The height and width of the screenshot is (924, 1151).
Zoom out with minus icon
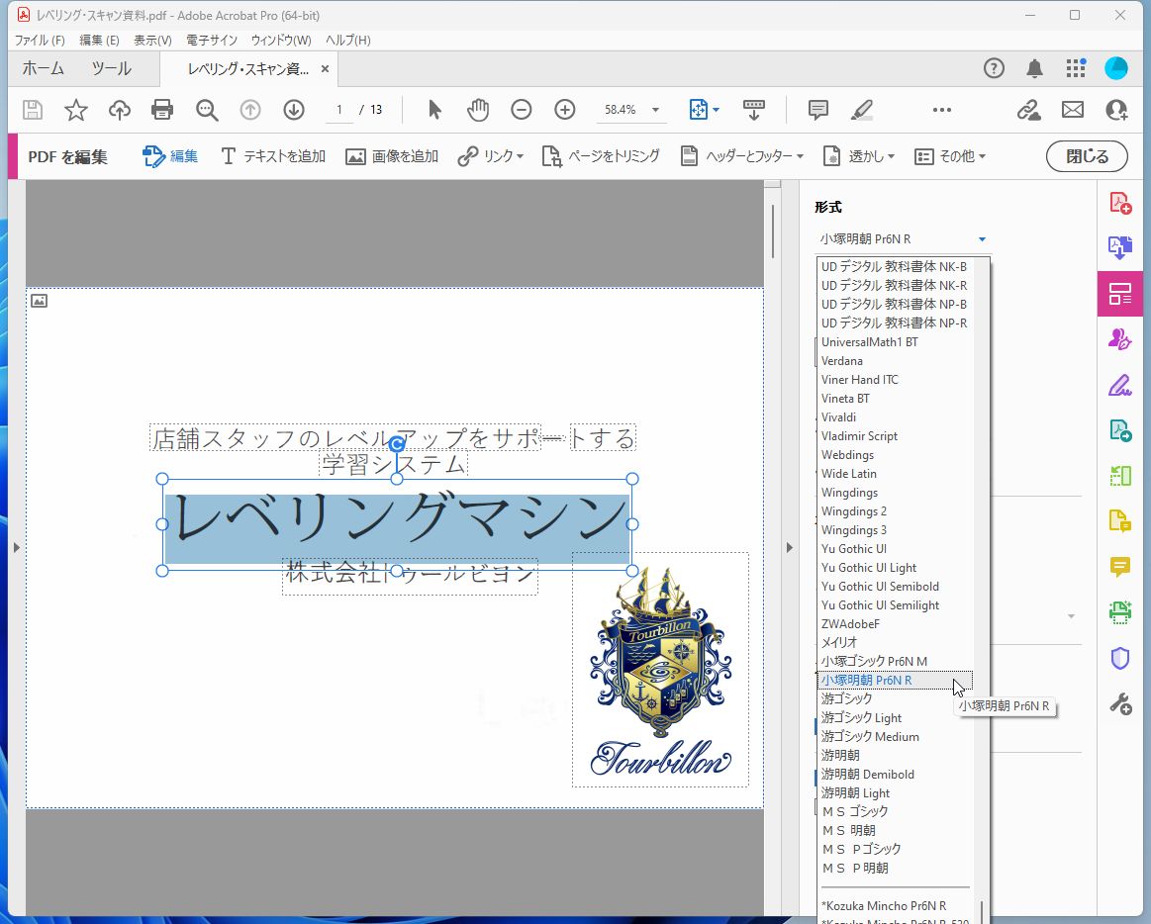(x=522, y=110)
